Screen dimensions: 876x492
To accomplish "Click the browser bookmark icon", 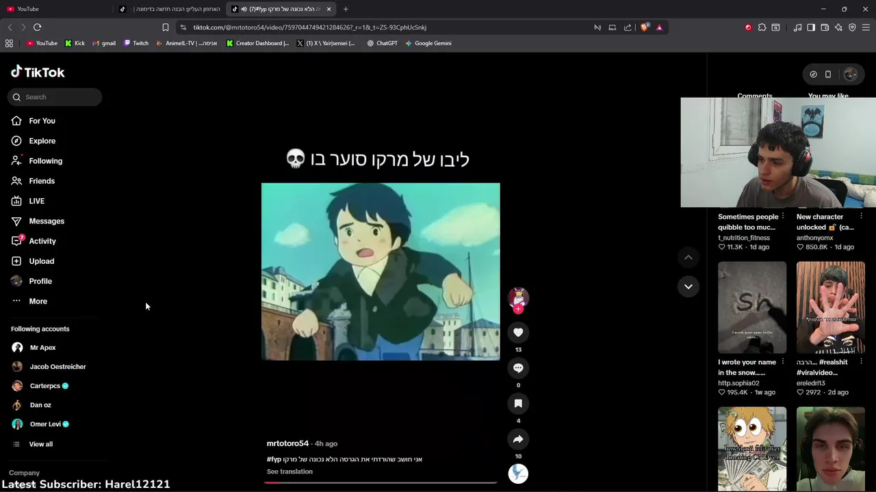I will [166, 27].
